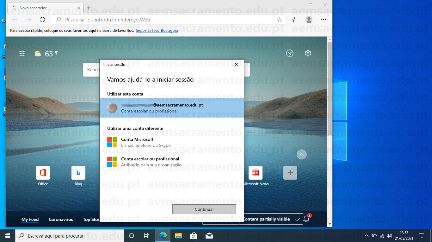Show hidden system tray icons
This screenshot has height=242, width=432.
click(366, 236)
